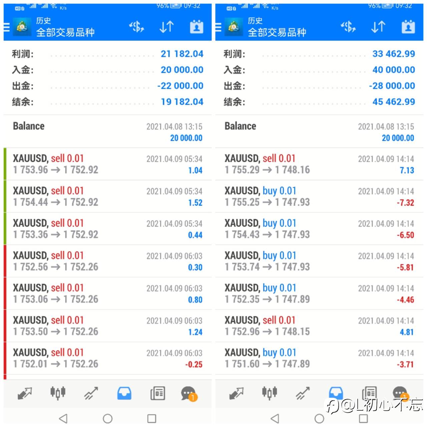Open the sell trade with loss -0.25
The width and height of the screenshot is (427, 427).
107,358
